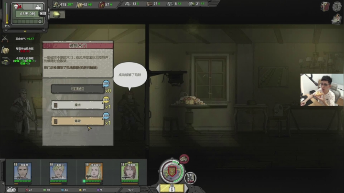Click the 9/9 squad capacity counter
The width and height of the screenshot is (344, 193).
coord(131,190)
